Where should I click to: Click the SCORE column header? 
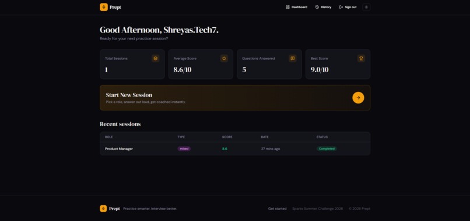tap(227, 137)
